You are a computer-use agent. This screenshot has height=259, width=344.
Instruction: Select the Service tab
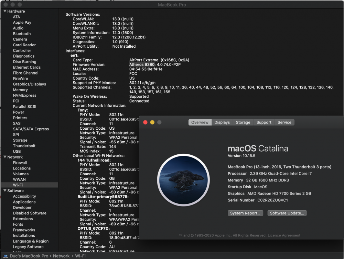point(284,122)
